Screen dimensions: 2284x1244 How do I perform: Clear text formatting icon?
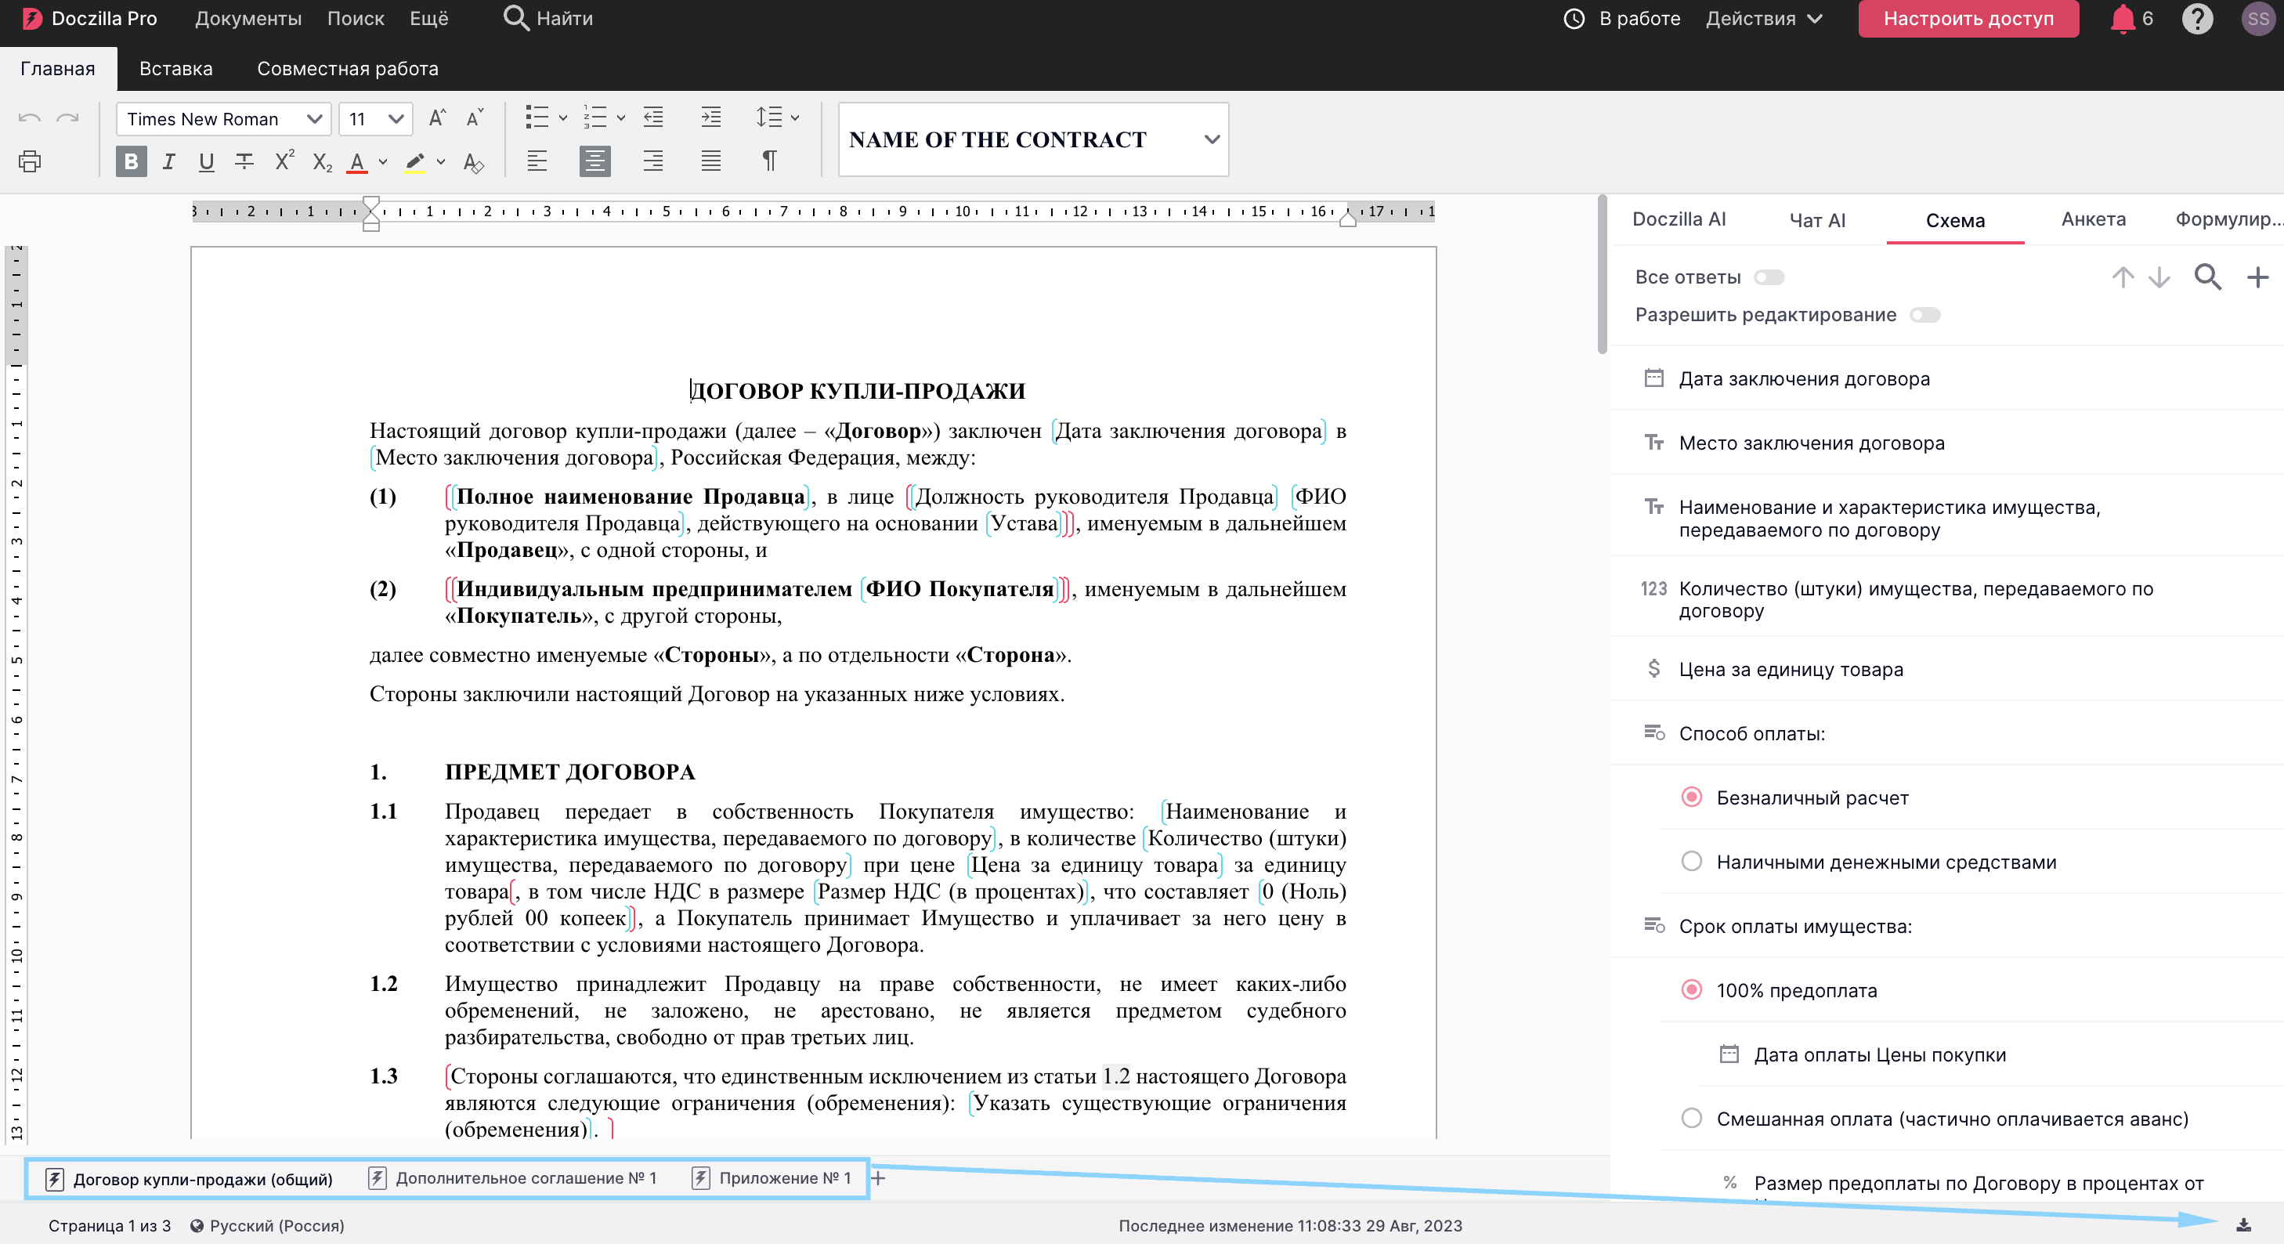click(x=472, y=162)
